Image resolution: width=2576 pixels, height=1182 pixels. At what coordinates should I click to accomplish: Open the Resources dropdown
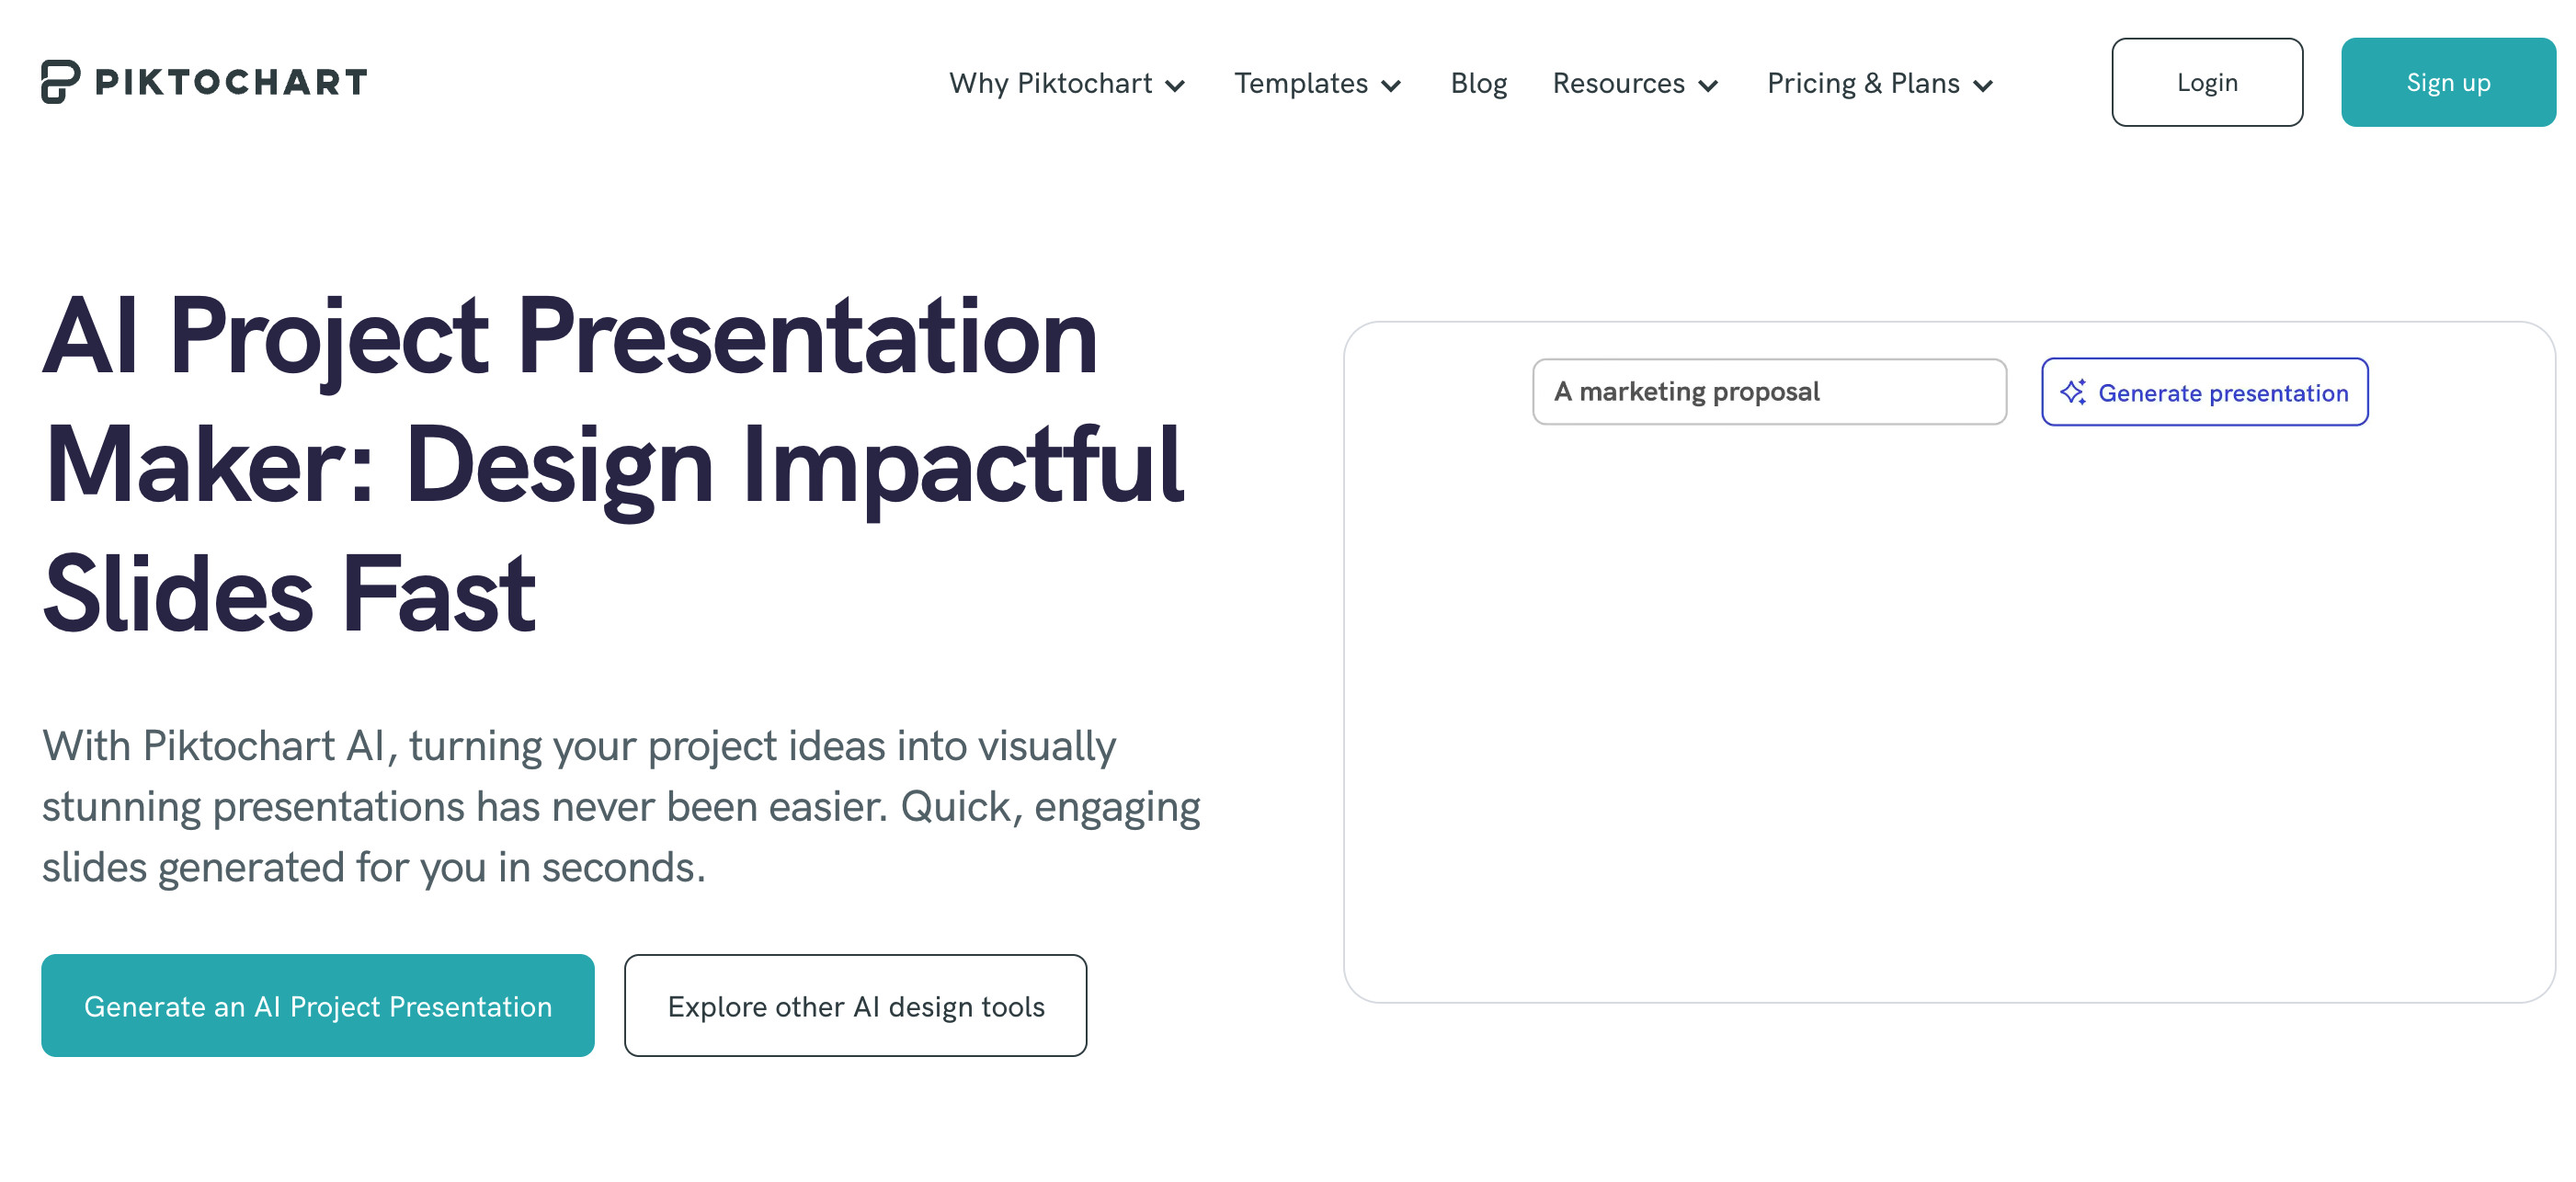pyautogui.click(x=1616, y=84)
